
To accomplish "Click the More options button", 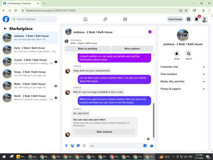I will (x=132, y=49).
